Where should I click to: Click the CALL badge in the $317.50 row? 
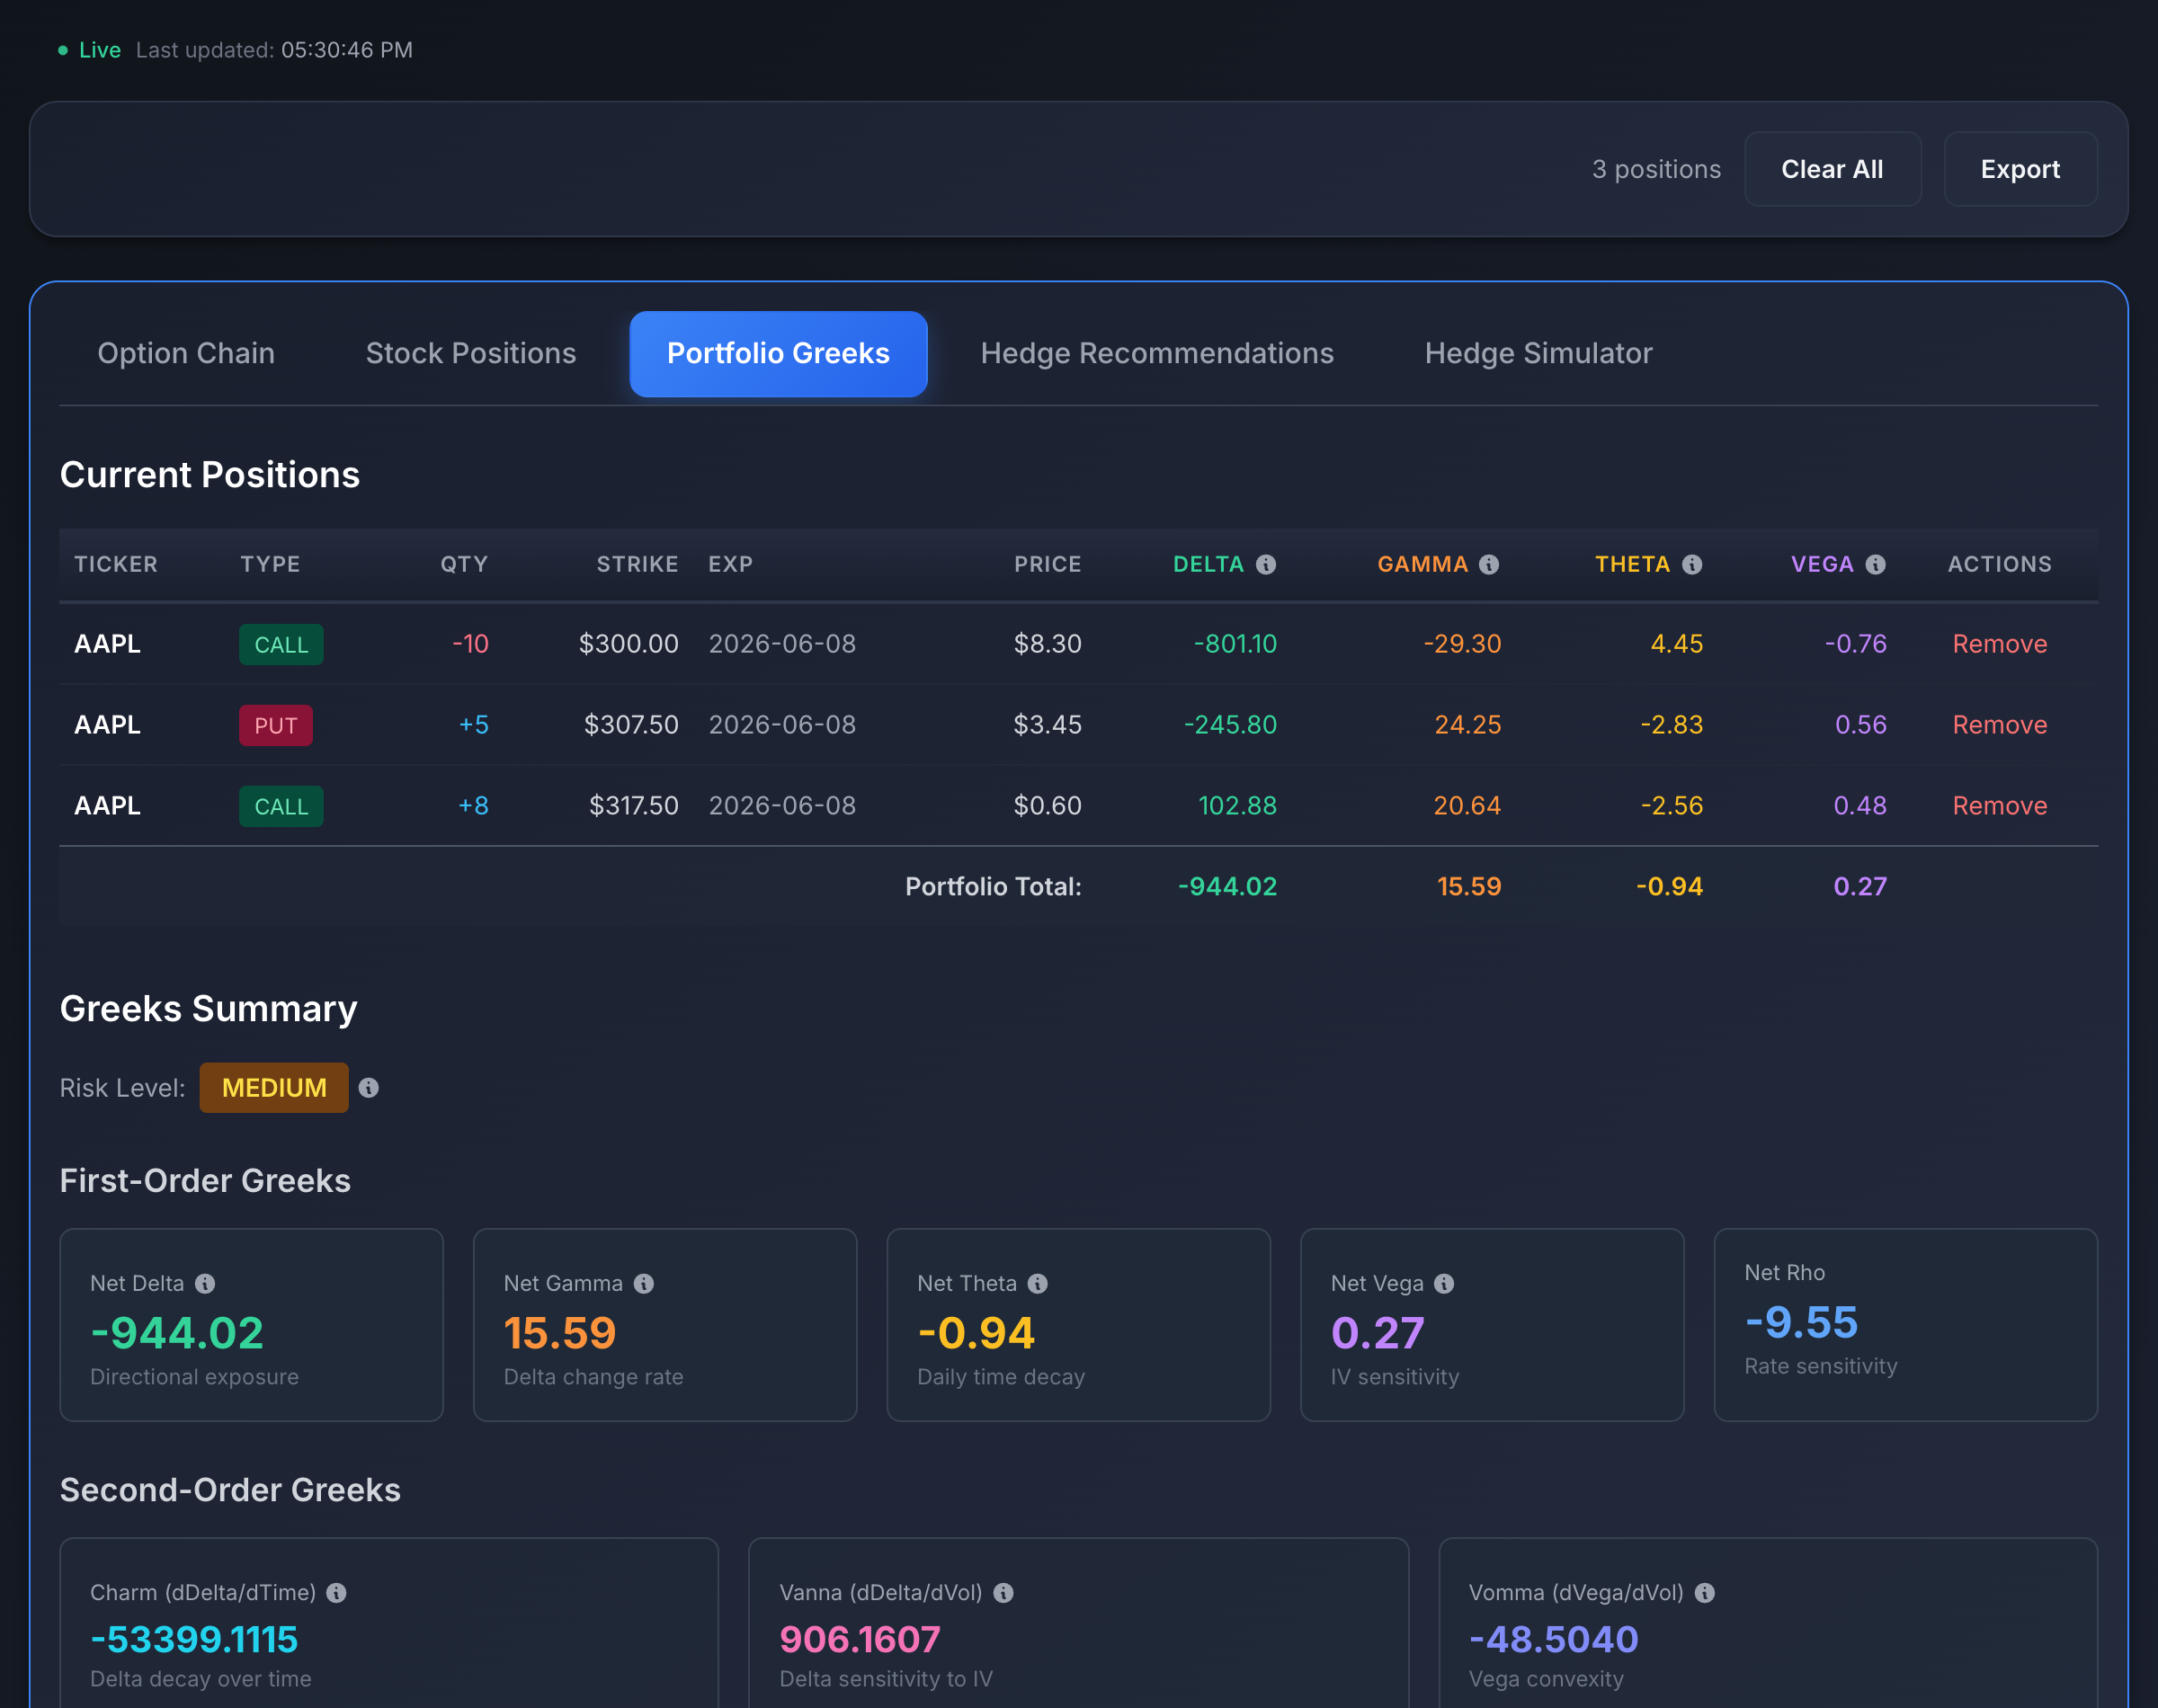281,807
